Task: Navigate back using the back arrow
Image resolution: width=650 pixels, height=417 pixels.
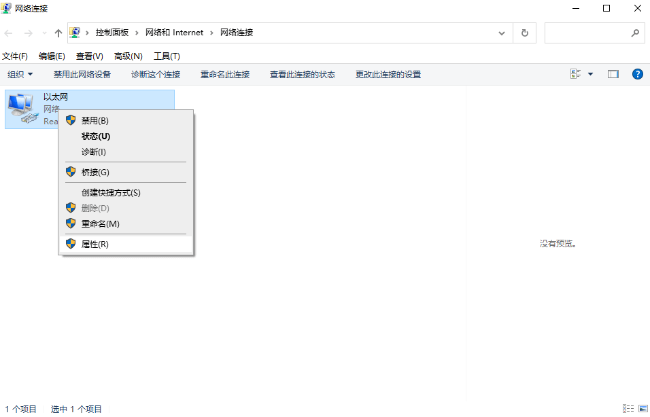Action: coord(10,32)
